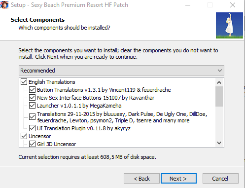Uncheck Launcher v1.0.1.1 by MegaKameha
Screen dimensions: 245x188
32,106
